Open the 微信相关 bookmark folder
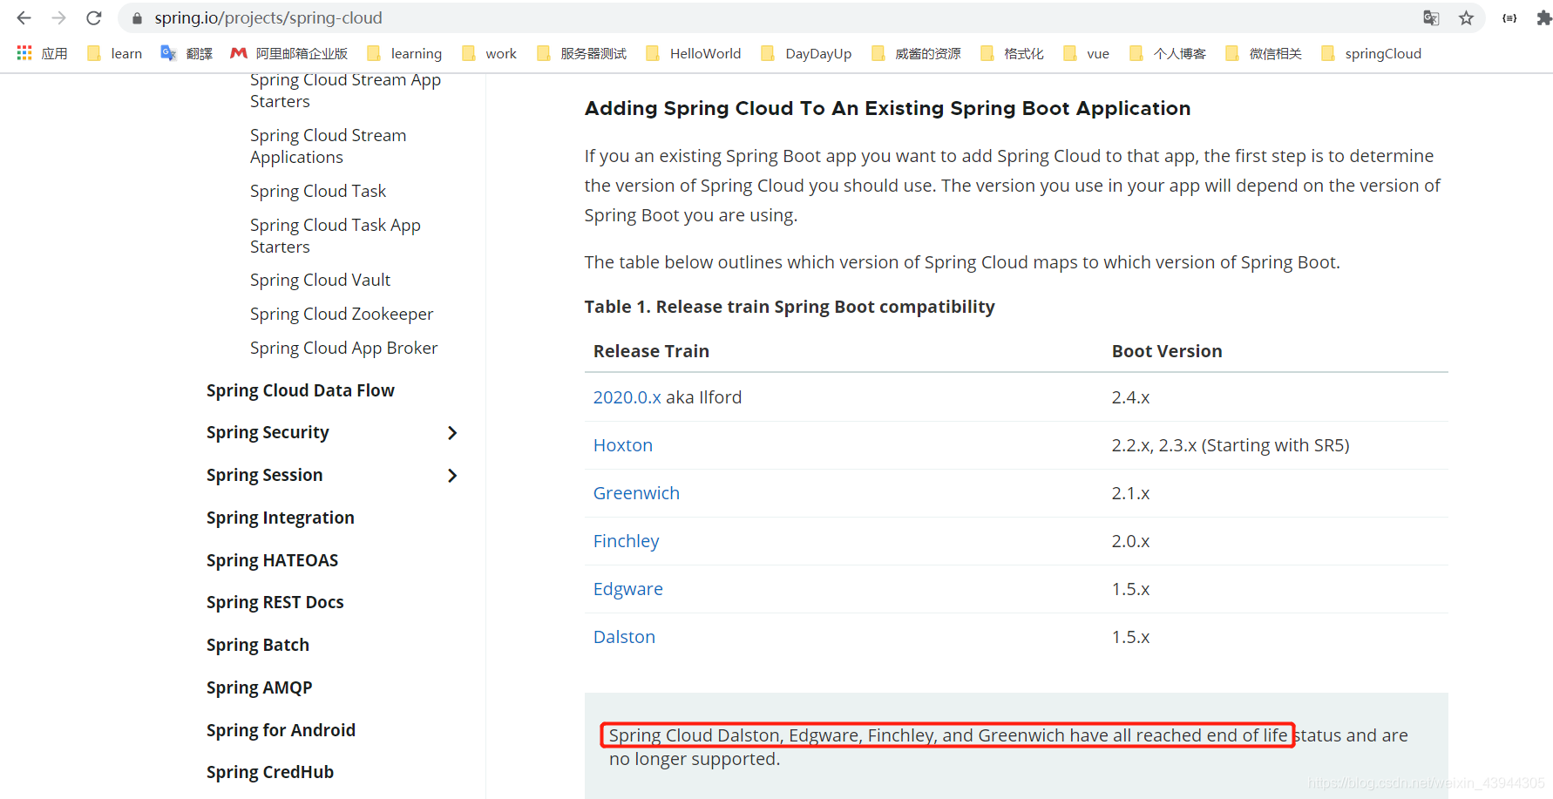This screenshot has width=1553, height=799. point(1264,53)
